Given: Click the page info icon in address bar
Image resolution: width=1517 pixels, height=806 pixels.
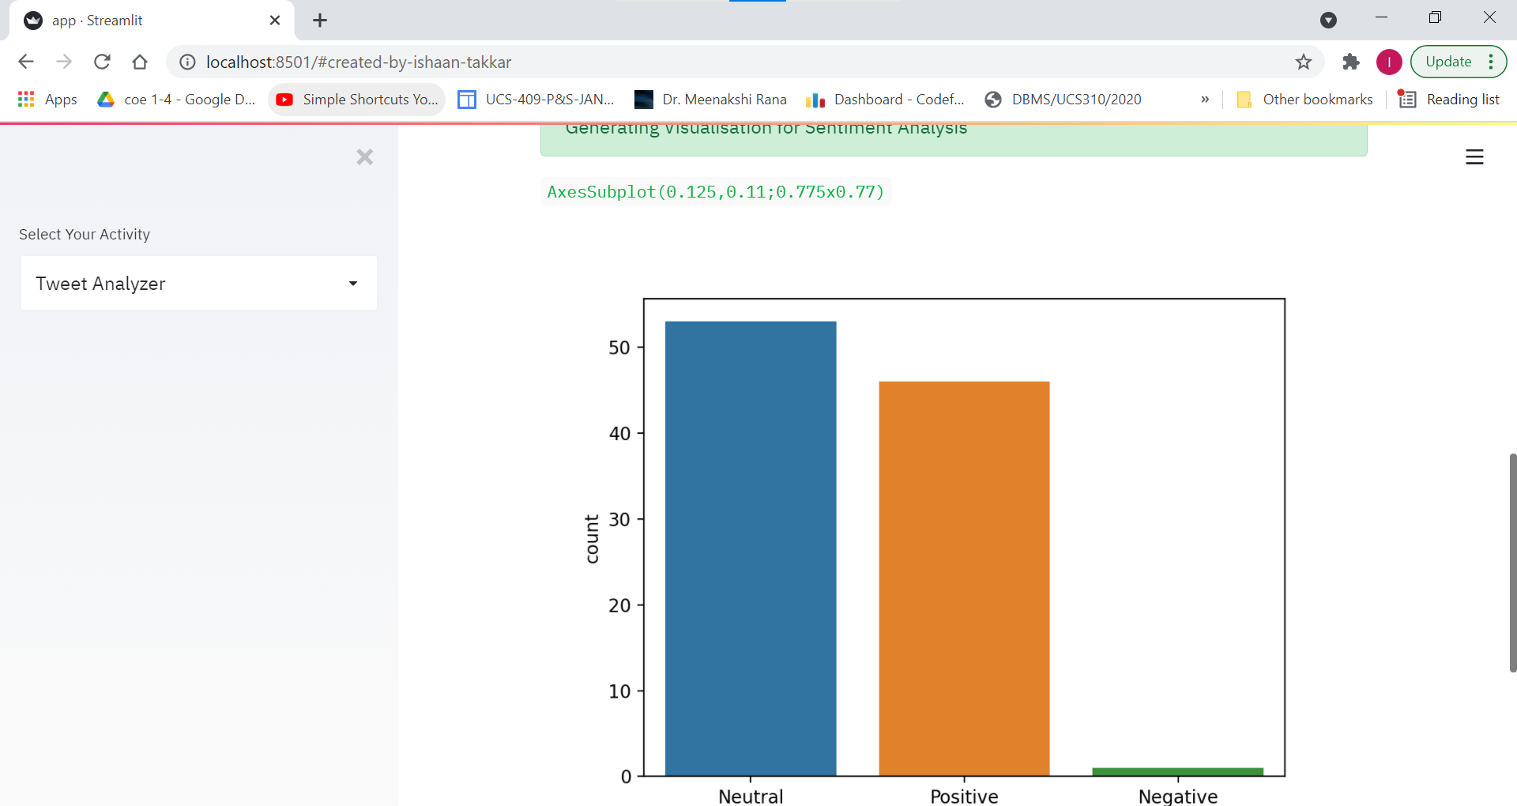Looking at the screenshot, I should [186, 62].
